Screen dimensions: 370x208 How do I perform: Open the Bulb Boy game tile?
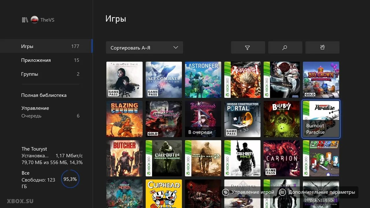tap(282, 119)
